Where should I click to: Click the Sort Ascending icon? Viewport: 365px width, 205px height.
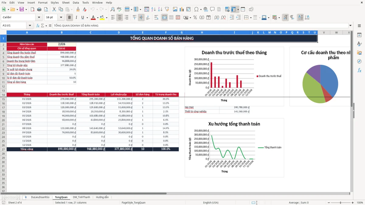pyautogui.click(x=154, y=9)
